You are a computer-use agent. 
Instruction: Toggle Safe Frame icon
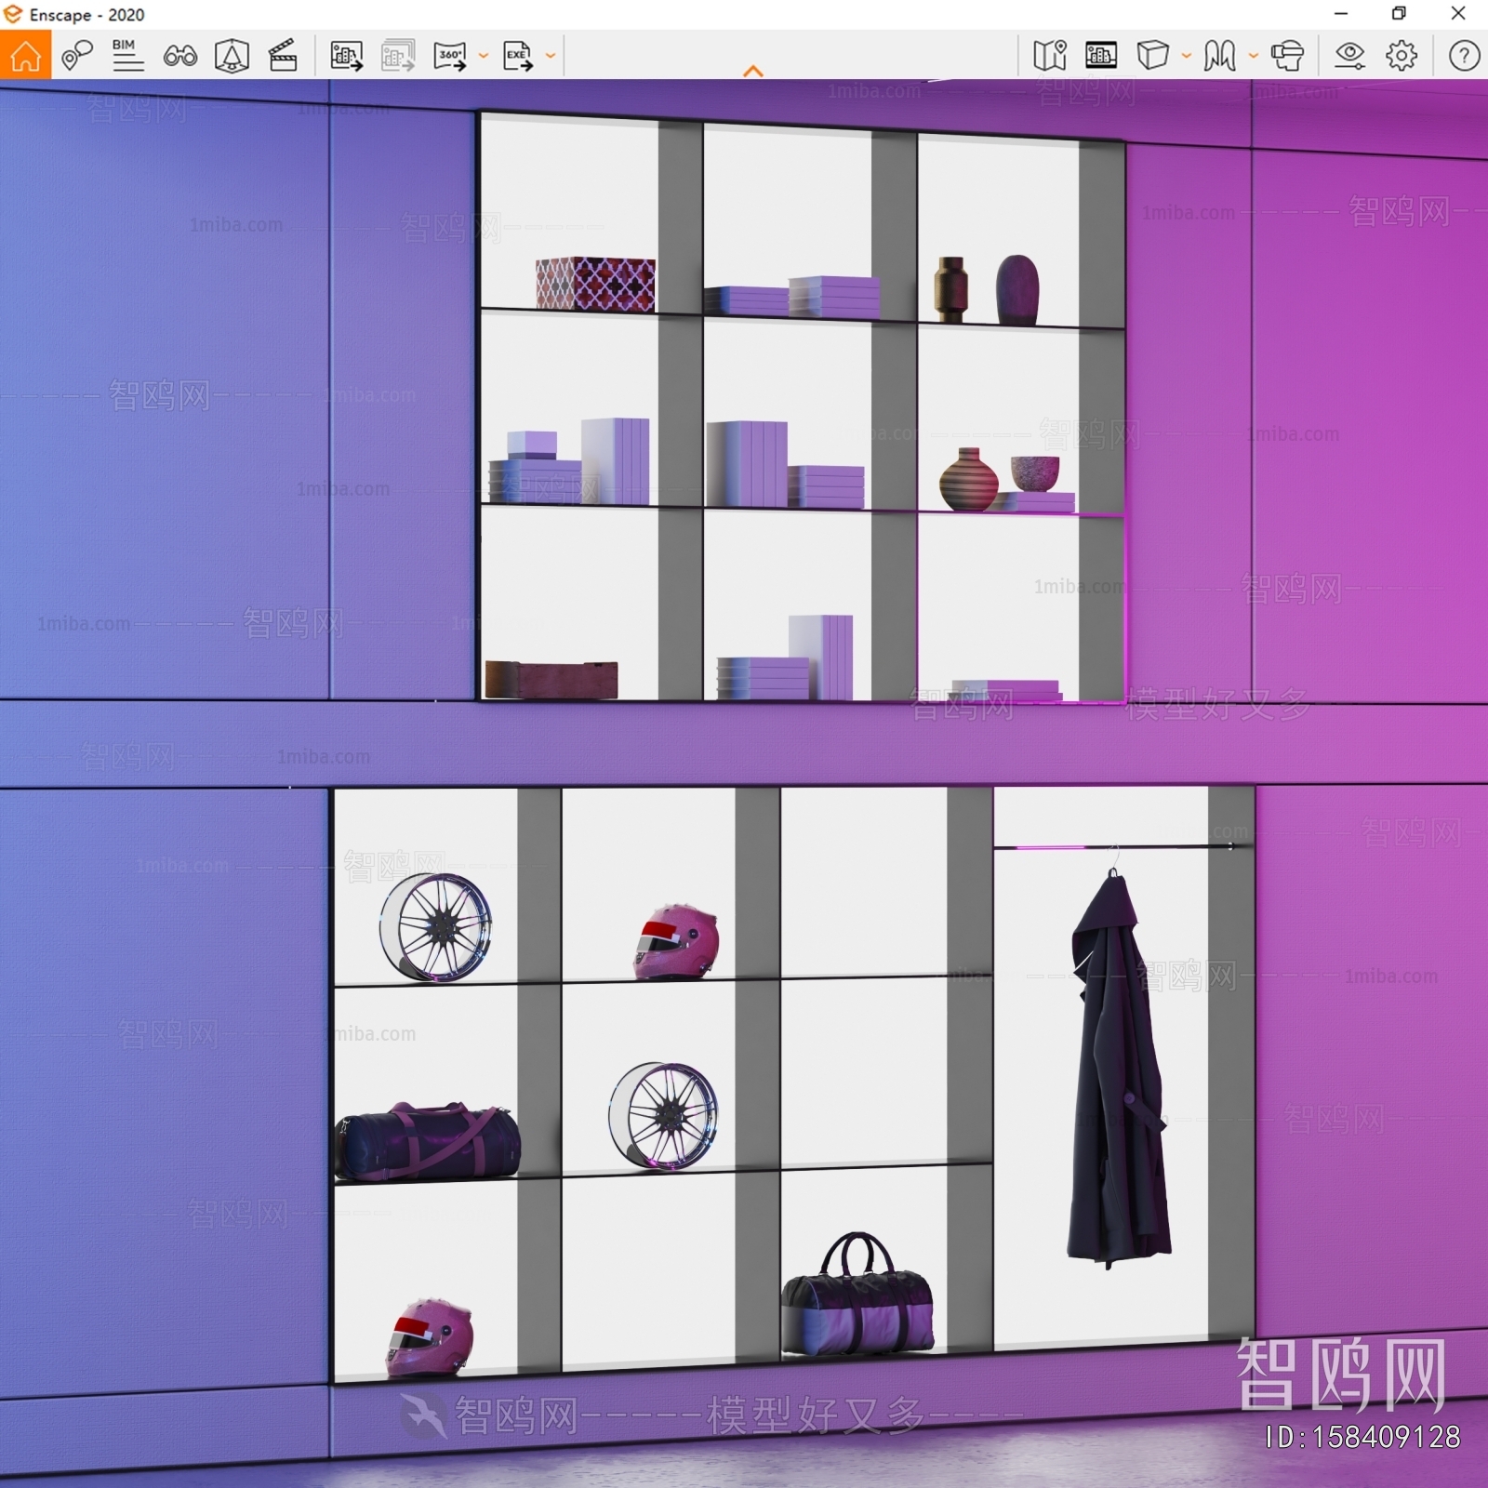coord(232,56)
